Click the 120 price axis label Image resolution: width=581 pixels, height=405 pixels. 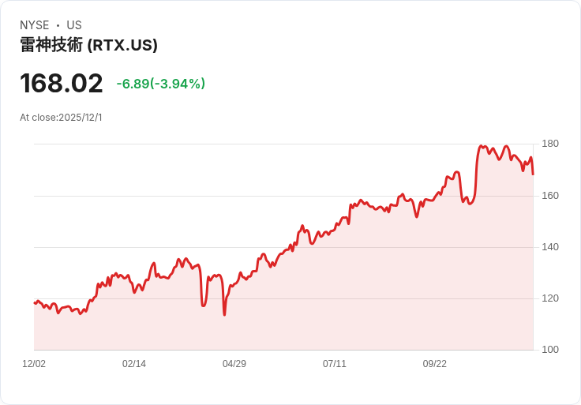550,298
